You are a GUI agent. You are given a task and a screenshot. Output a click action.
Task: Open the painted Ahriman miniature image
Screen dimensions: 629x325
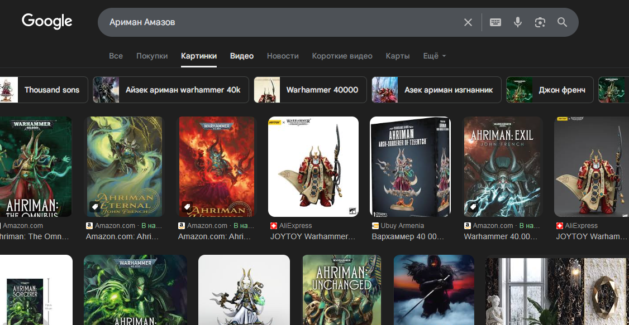click(244, 290)
